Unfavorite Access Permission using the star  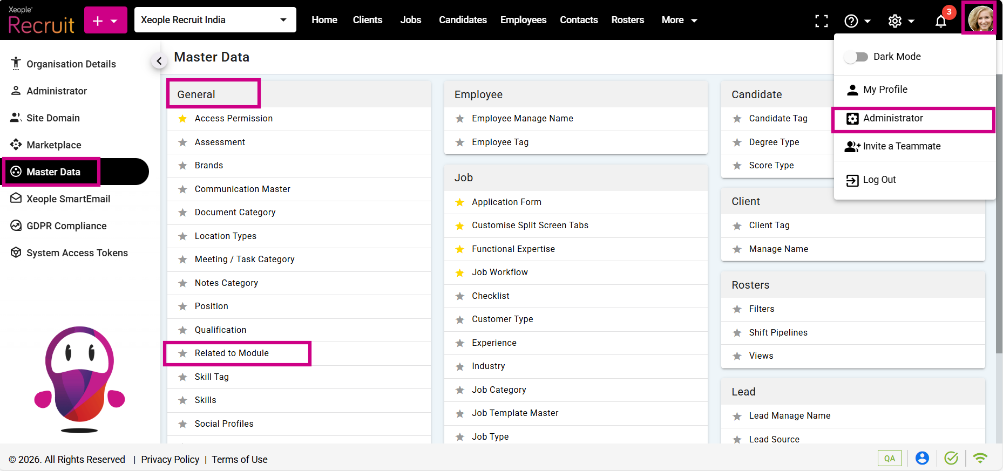[183, 119]
